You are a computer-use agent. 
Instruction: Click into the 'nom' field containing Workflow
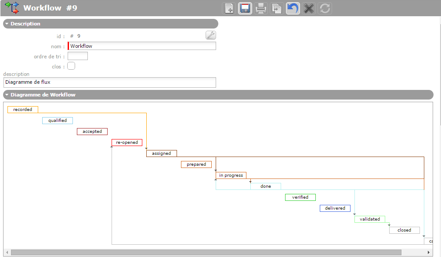pyautogui.click(x=142, y=46)
